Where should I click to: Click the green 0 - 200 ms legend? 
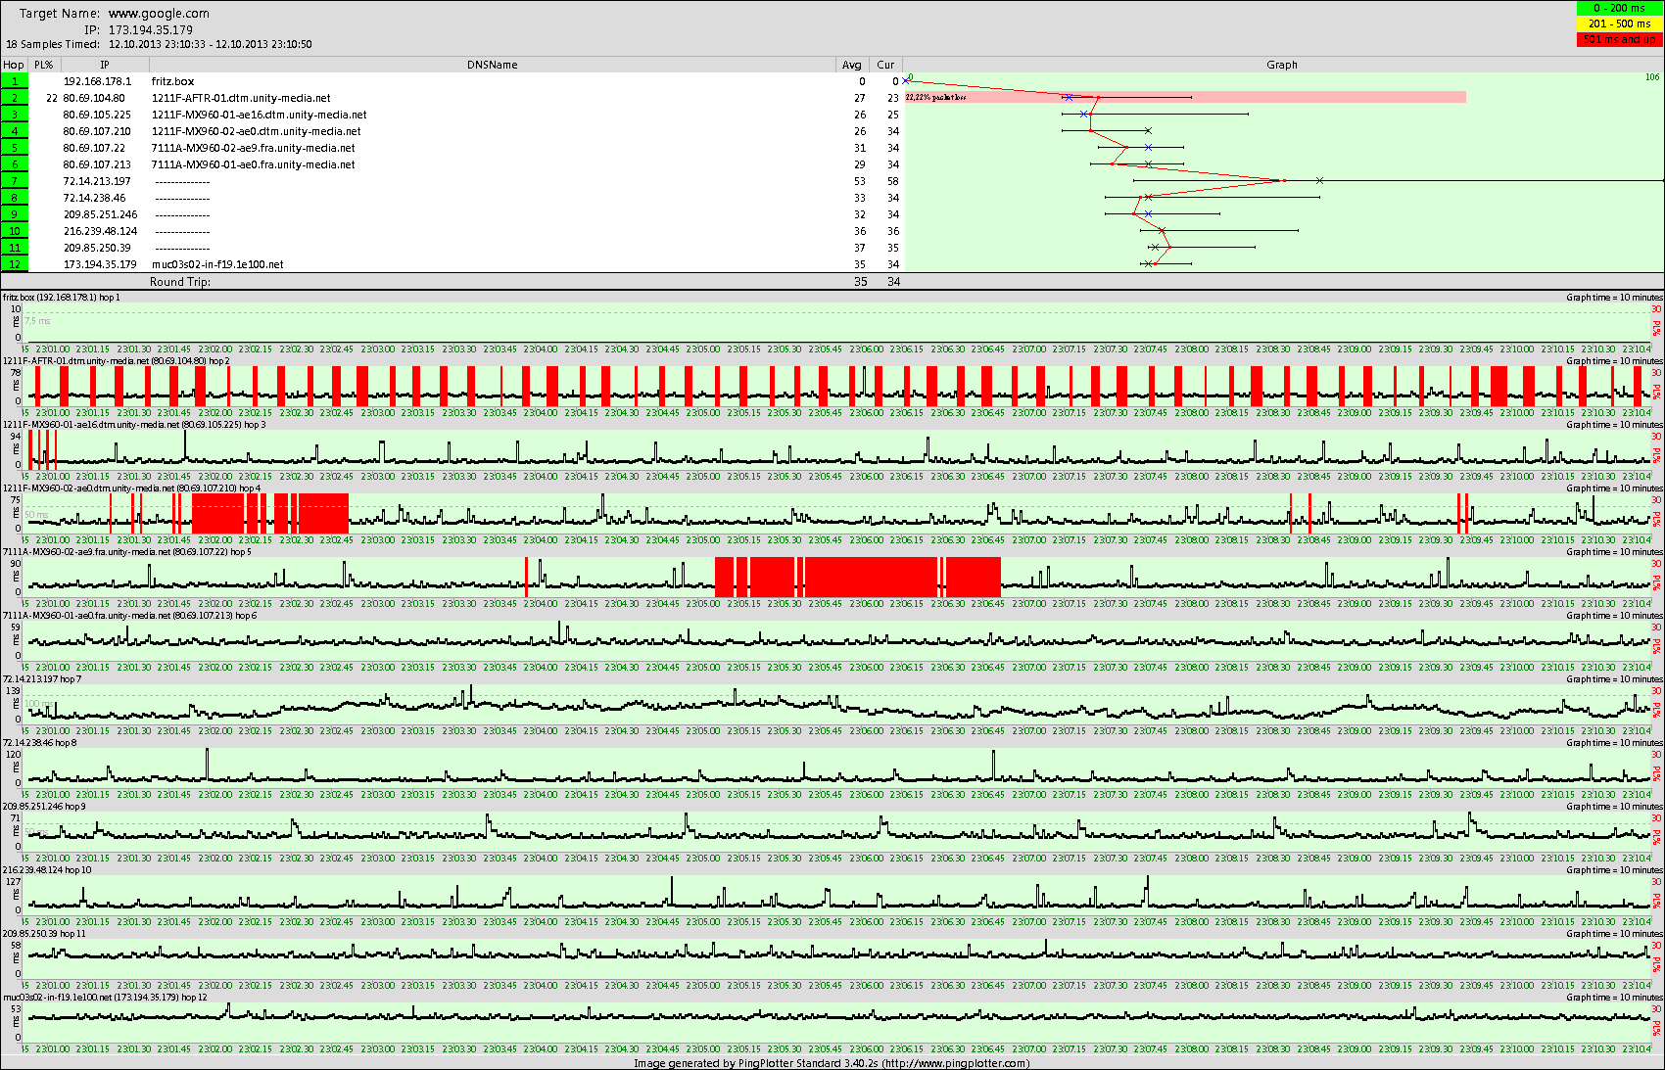click(1618, 8)
